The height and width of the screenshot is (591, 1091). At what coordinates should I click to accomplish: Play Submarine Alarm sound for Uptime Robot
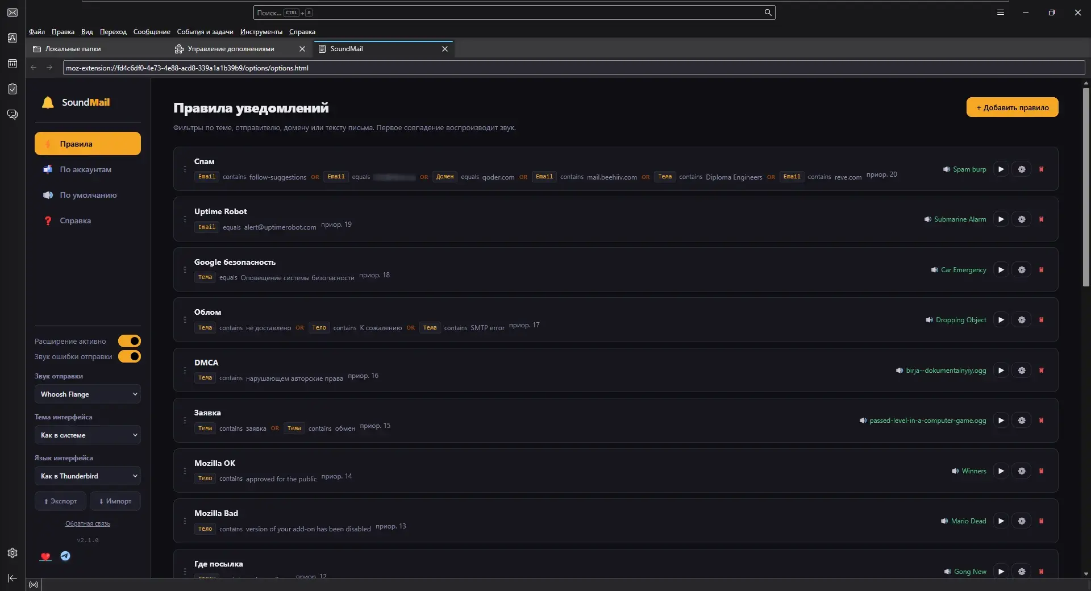(1001, 219)
